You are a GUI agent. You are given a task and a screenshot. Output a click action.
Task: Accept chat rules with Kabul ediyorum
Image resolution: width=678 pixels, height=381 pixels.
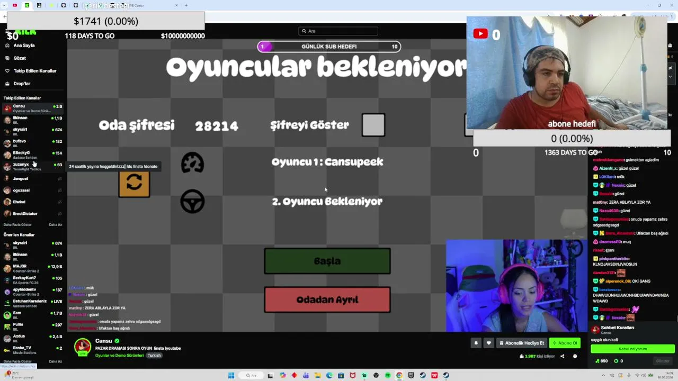633,349
